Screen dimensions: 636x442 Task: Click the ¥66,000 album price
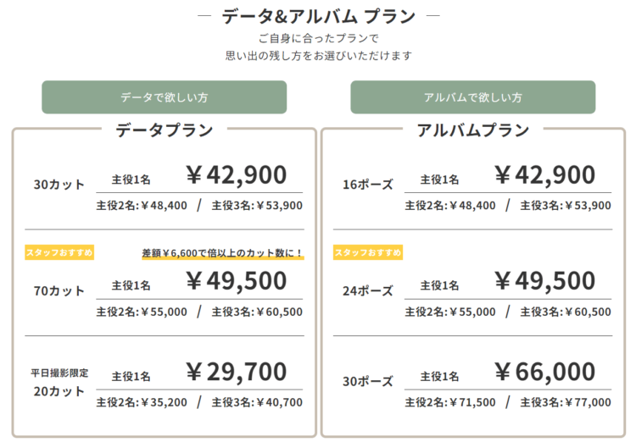point(544,372)
